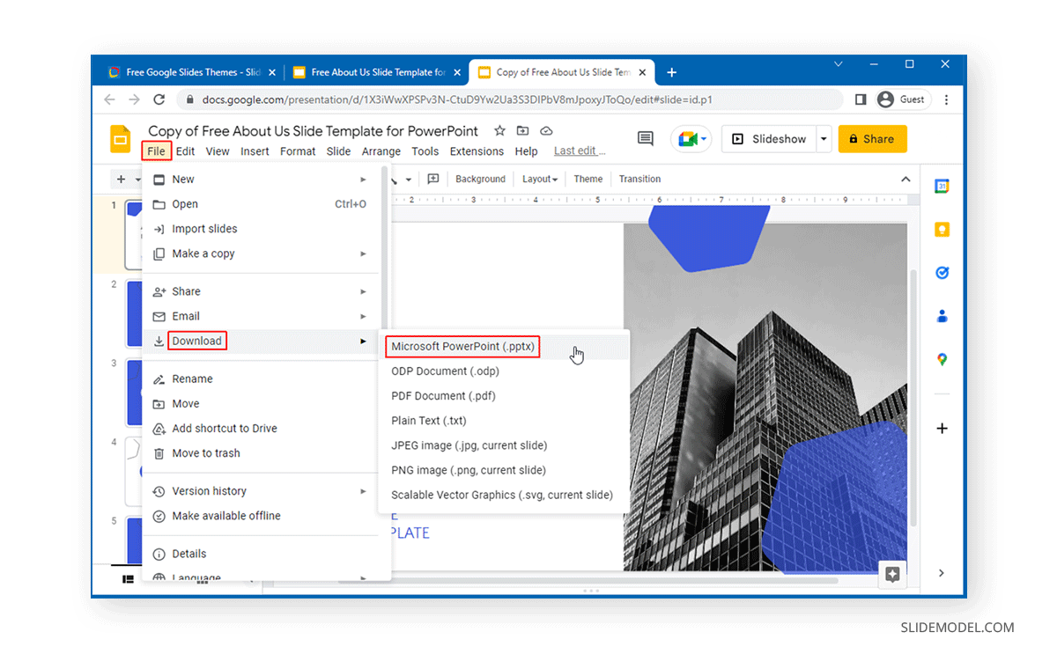Expand the Version history submenu
Image resolution: width=1057 pixels, height=654 pixels.
point(363,491)
